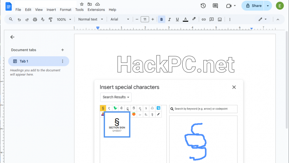The image size is (289, 163).
Task: Insert the T-rex dinosaur emoji character
Action: 115,108
